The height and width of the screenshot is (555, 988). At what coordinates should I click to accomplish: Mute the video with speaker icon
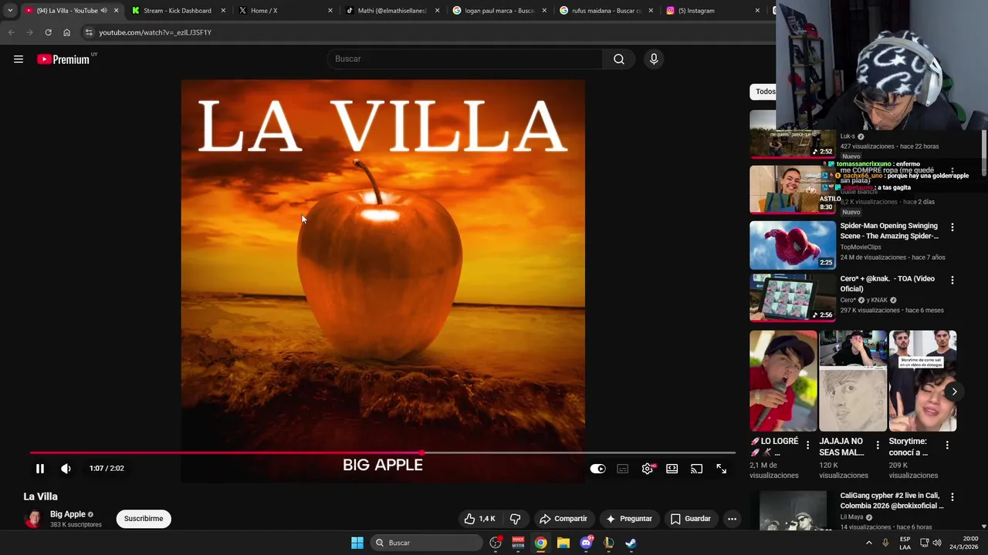66,469
